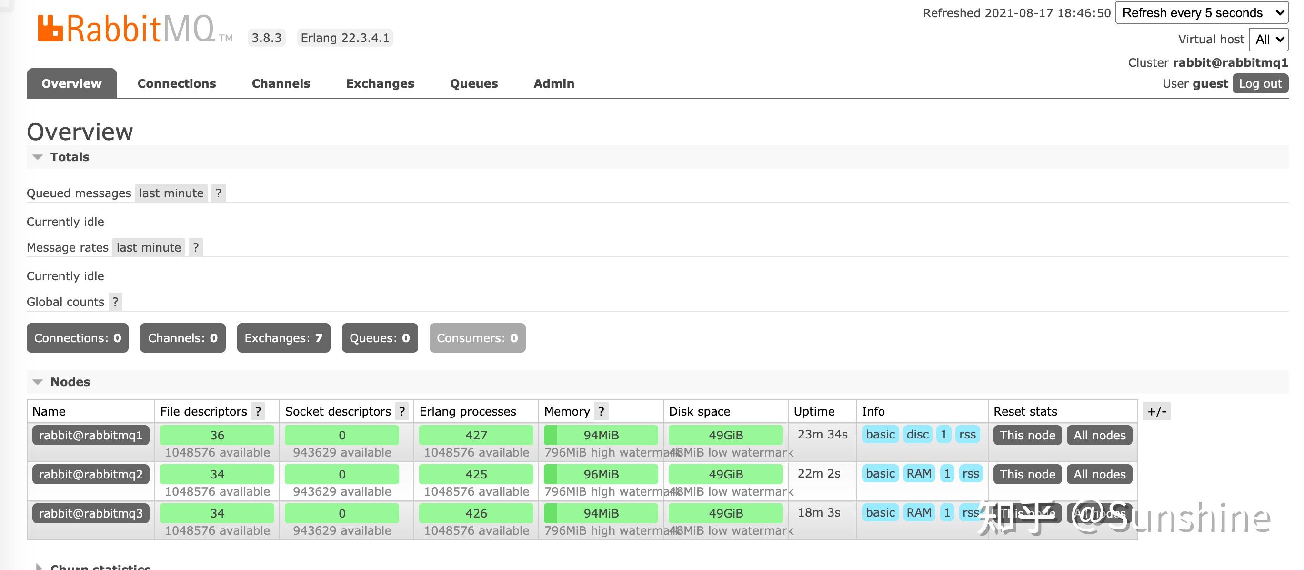This screenshot has width=1304, height=570.
Task: Click the basic info badge on rabbit@rabbitmq3
Action: point(880,513)
